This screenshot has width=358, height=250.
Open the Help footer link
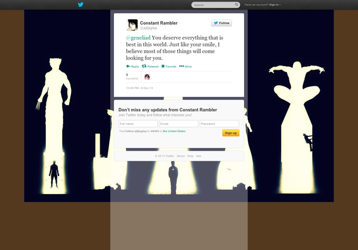click(190, 156)
